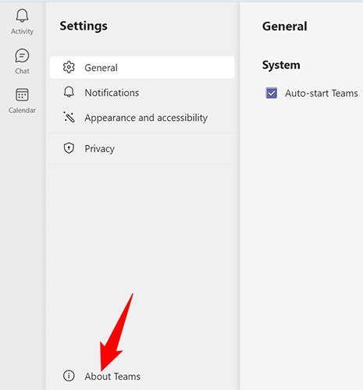Select the General settings tab
The width and height of the screenshot is (363, 390).
click(142, 68)
